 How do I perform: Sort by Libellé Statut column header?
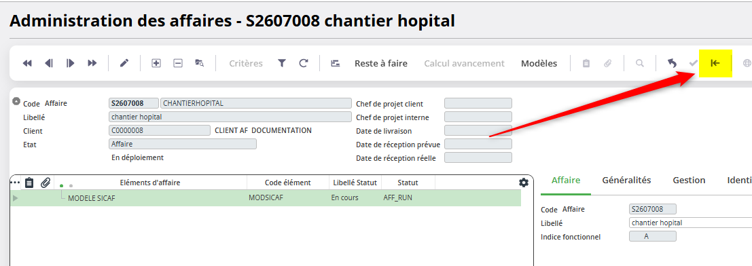[x=355, y=183]
